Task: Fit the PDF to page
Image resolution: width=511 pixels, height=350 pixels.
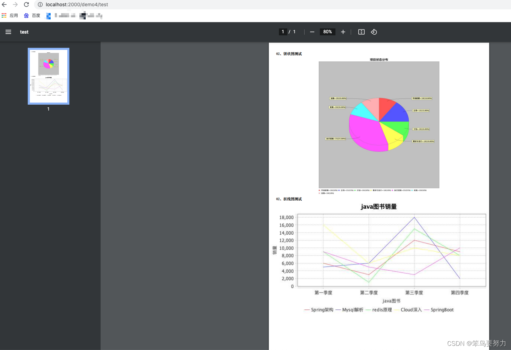Action: (x=361, y=32)
